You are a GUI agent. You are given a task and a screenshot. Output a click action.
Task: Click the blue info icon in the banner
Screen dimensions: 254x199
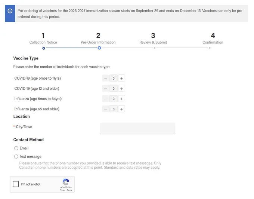(x=10, y=11)
